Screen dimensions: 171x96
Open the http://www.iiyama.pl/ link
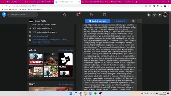tap(40, 36)
